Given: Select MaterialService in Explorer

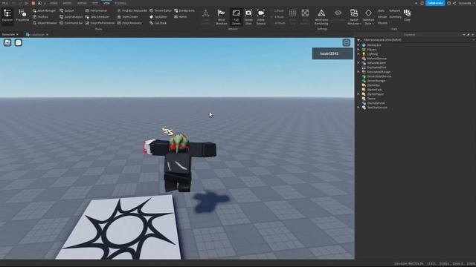Looking at the screenshot, I should pos(377,59).
